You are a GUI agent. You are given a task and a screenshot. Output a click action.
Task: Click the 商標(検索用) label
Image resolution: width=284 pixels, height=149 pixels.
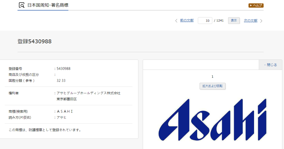pyautogui.click(x=18, y=111)
